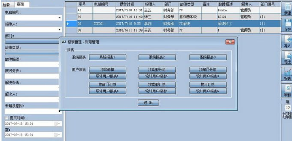Viewport: 292px width, 141px height.
Task: Open the 故障类型 selector bar
Action: [32, 53]
